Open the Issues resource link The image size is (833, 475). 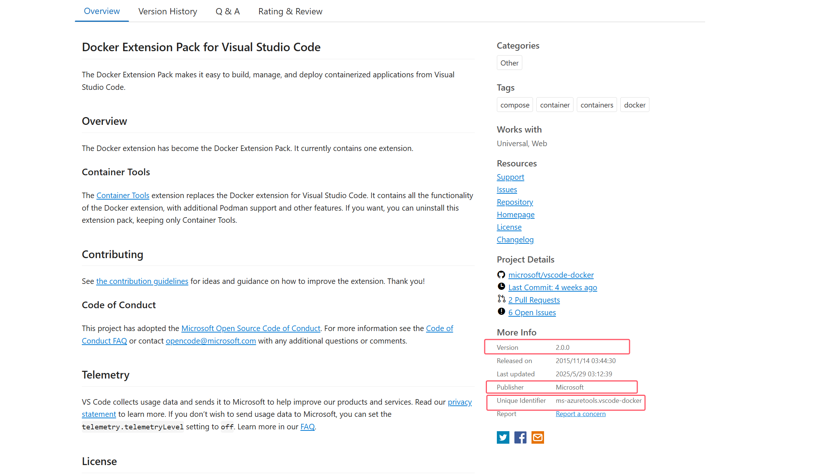click(x=507, y=190)
